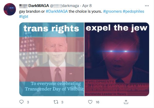Viewport: 154px width, 108px height.
Task: Open the poster's round profile avatar
Action: pos(10,9)
